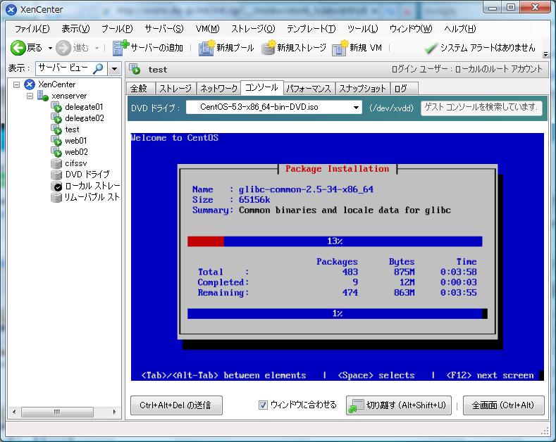The height and width of the screenshot is (442, 556).
Task: Switch to the パフォーマンス tab
Action: coord(309,89)
